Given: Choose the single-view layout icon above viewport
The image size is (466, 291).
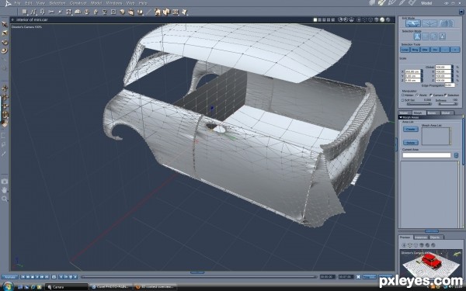Looking at the screenshot, I should [x=315, y=20].
